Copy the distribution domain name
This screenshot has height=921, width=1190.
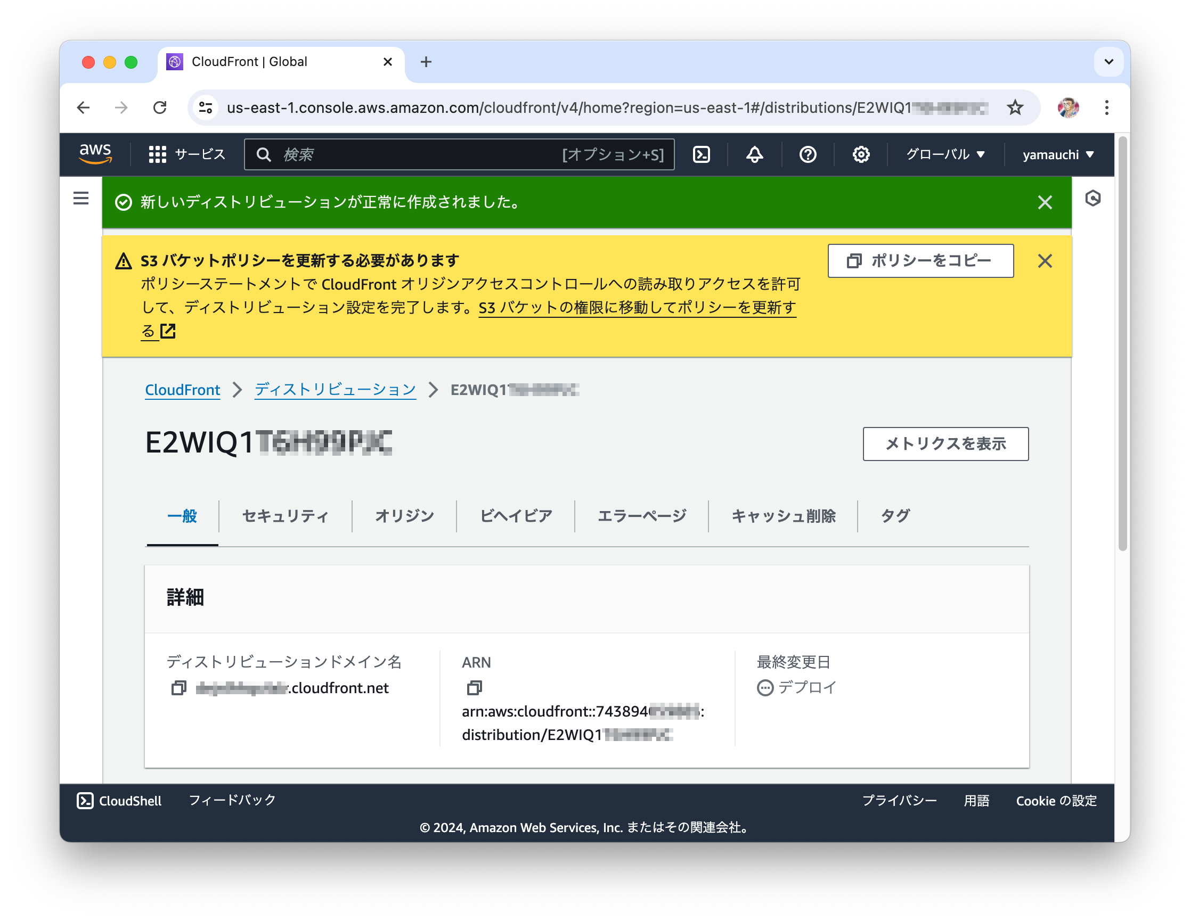click(179, 688)
